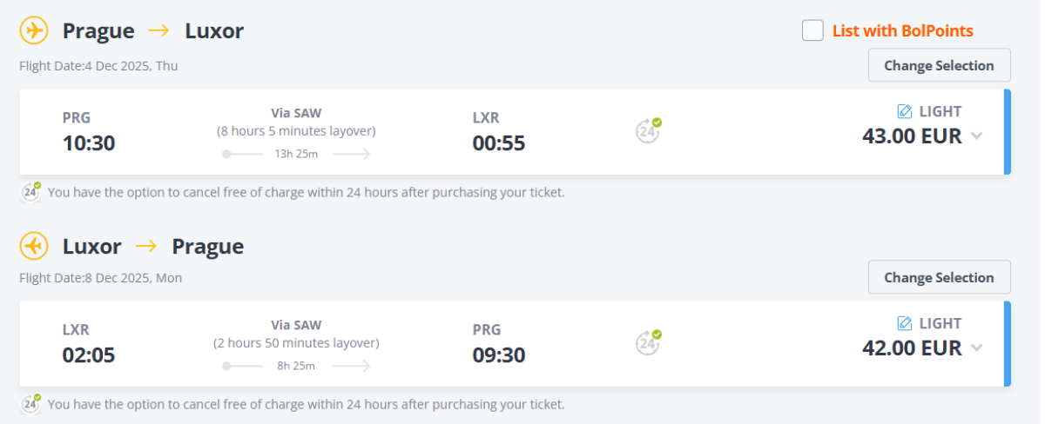Click the LIGHT edit icon for 43.00 EUR fare
This screenshot has width=1045, height=424.
tap(904, 111)
